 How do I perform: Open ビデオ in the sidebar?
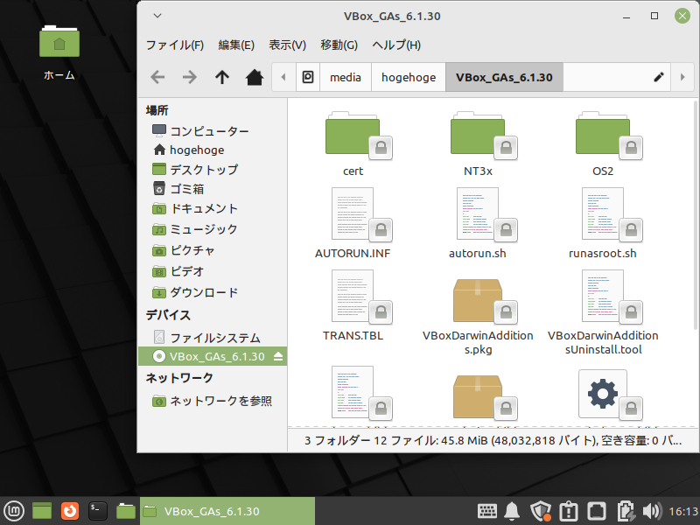(x=213, y=271)
